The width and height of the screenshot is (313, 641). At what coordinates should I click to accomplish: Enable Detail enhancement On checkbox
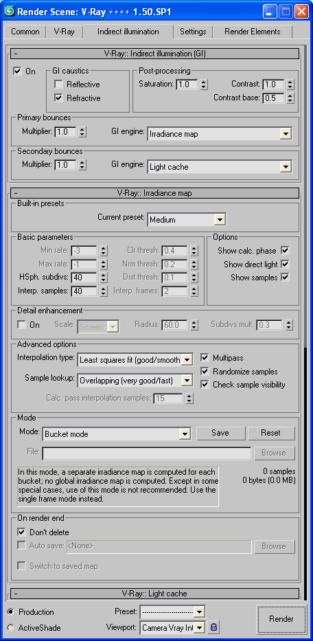21,325
